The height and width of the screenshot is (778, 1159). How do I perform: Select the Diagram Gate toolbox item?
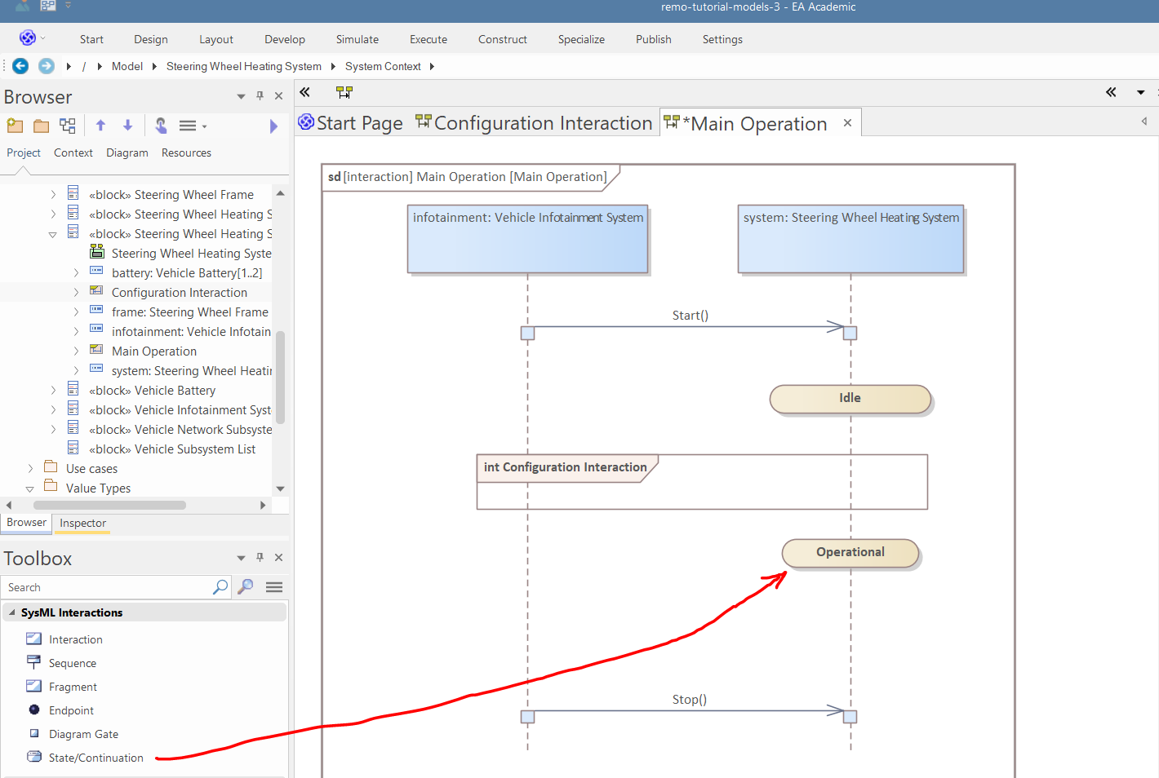pos(83,734)
